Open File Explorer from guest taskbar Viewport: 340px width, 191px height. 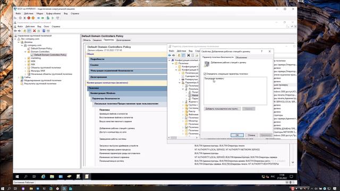(52, 177)
